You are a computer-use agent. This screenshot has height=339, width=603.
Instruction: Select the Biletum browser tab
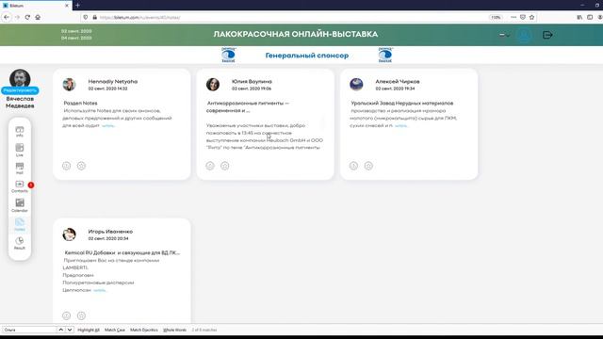(x=35, y=6)
